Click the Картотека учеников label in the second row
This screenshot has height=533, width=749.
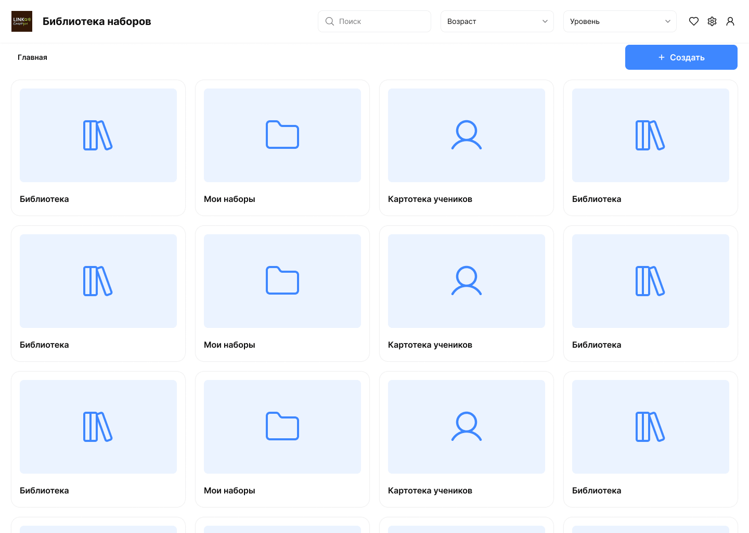click(430, 345)
